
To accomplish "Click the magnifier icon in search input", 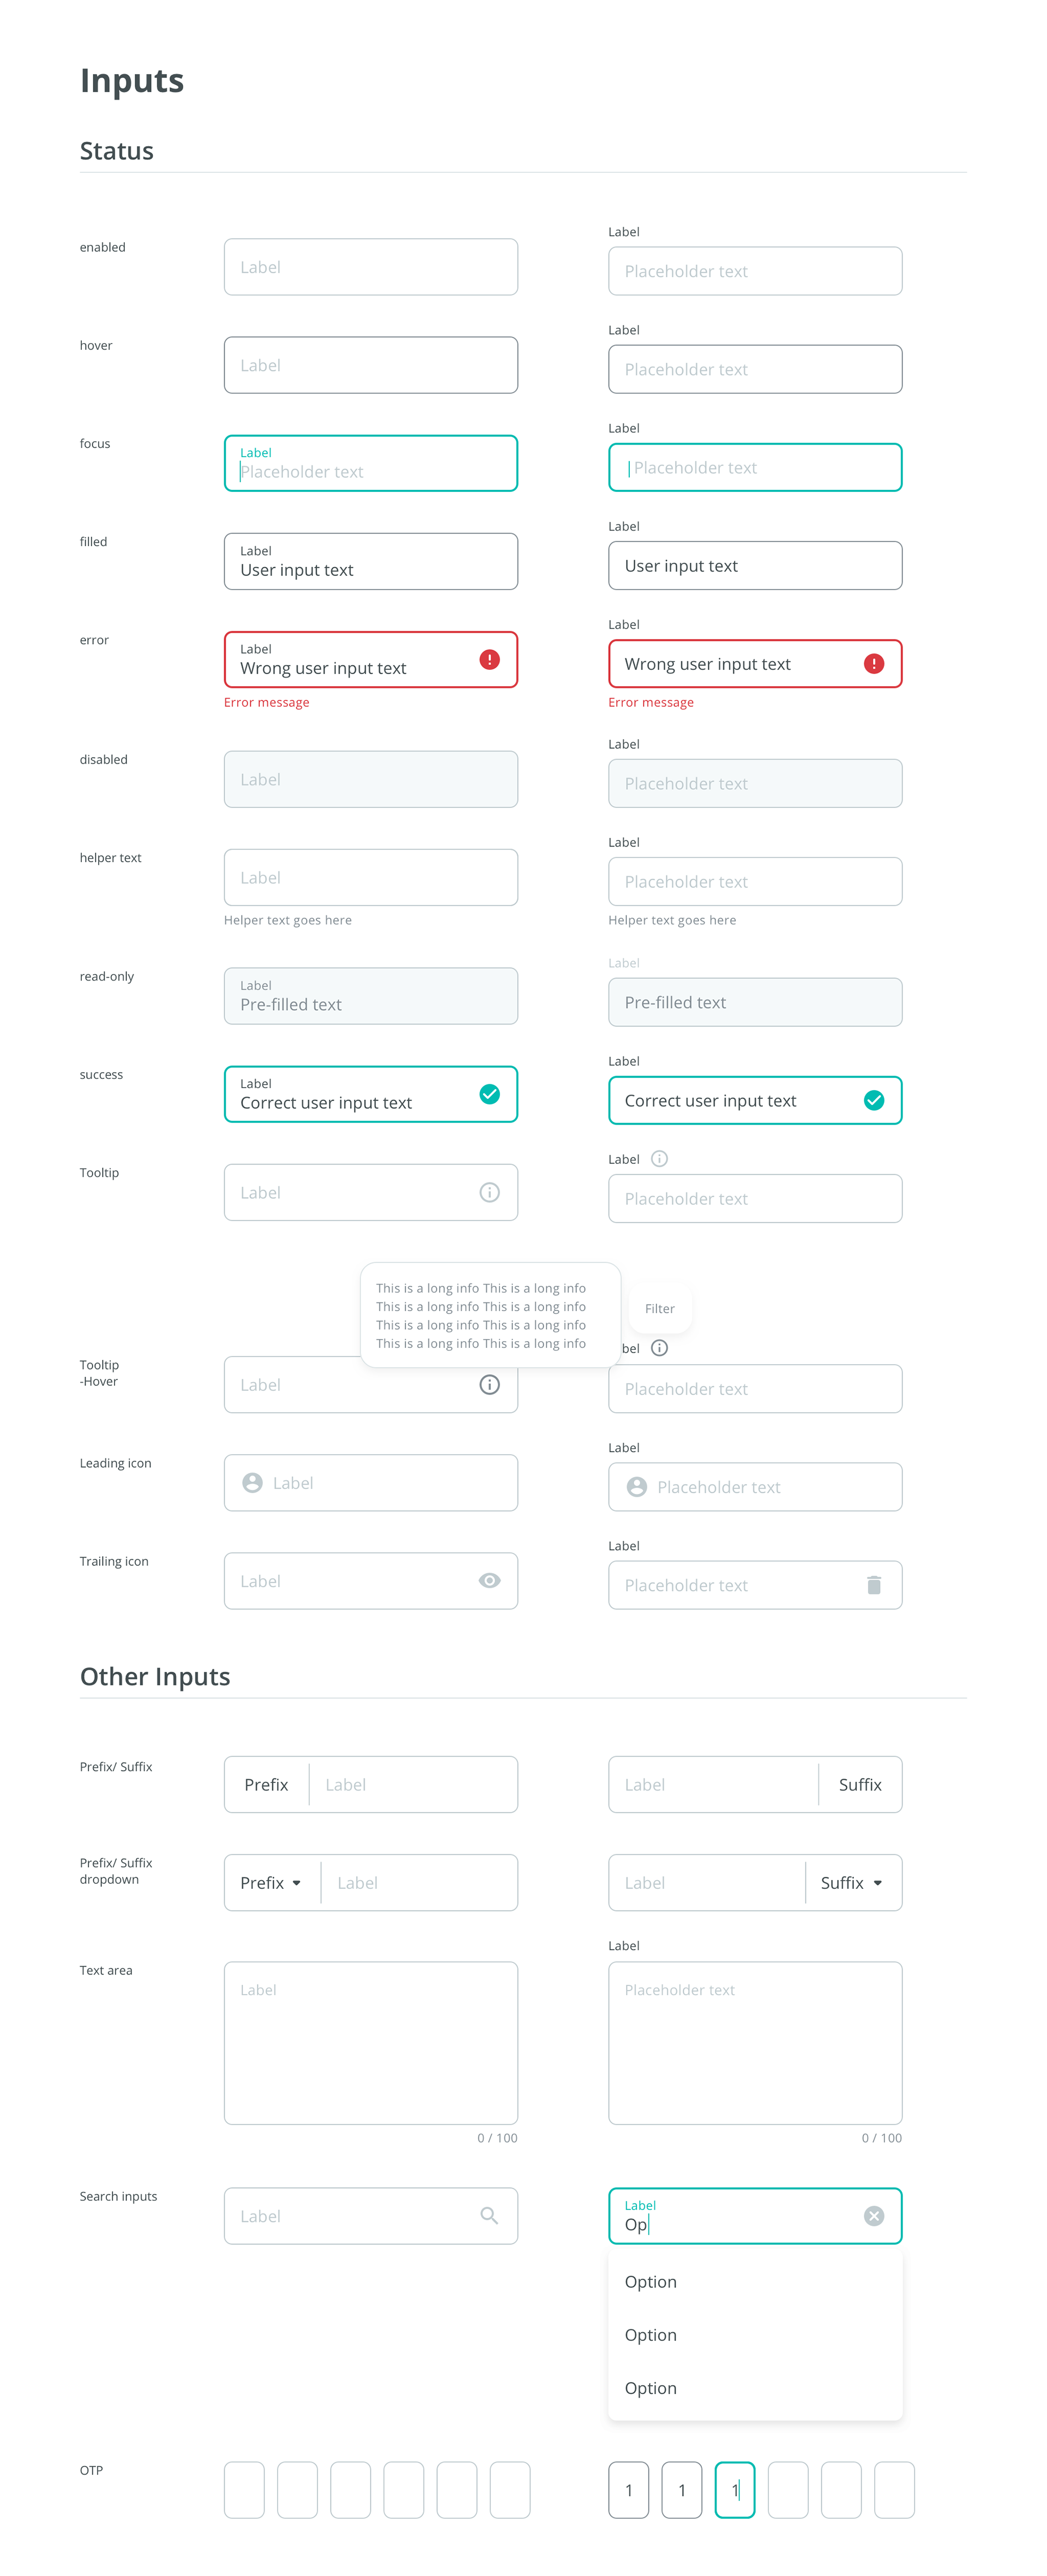I will point(489,2215).
